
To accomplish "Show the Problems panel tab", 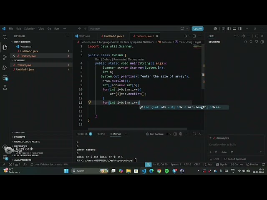I will (x=84, y=134).
